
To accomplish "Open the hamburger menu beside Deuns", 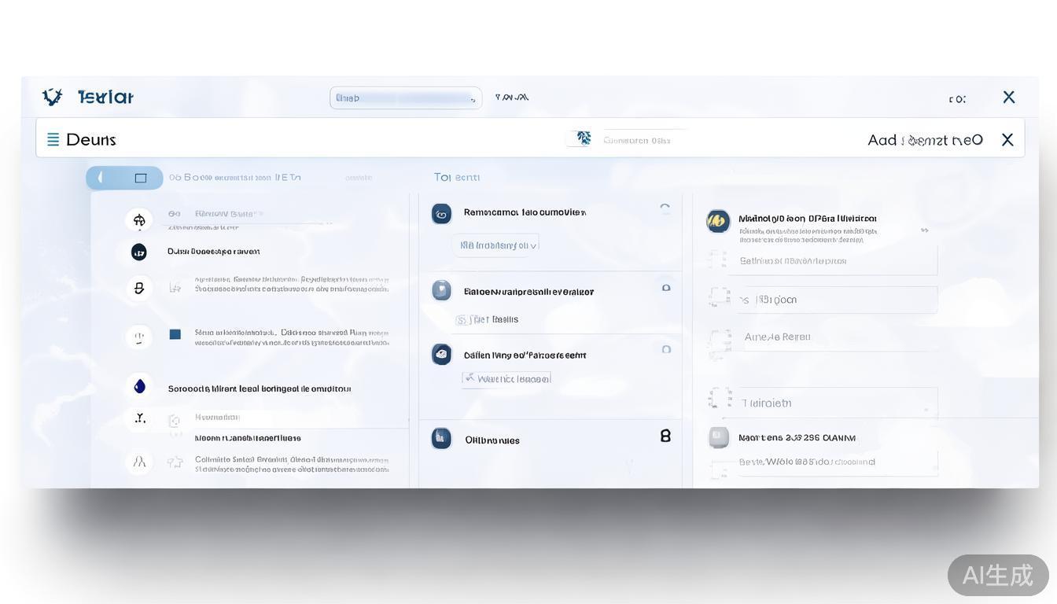I will [x=53, y=140].
